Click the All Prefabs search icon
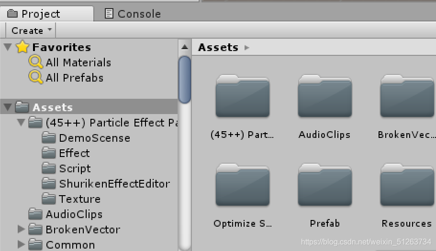The width and height of the screenshot is (436, 251). click(x=36, y=77)
